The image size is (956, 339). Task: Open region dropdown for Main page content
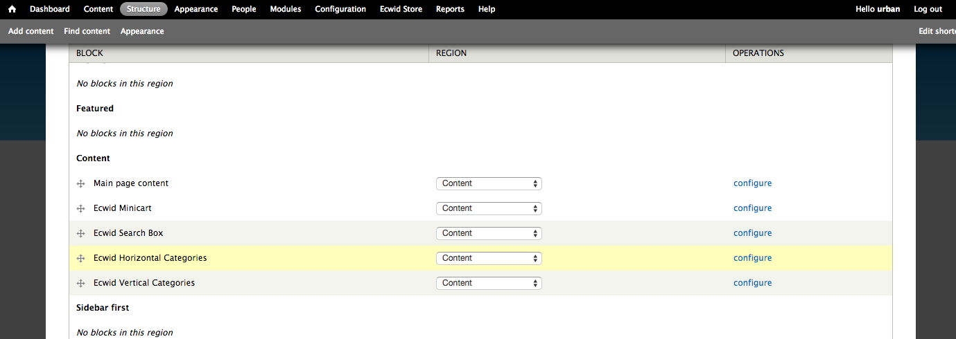click(489, 183)
